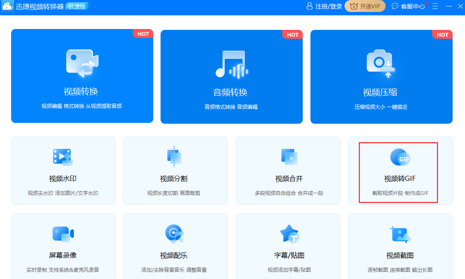
Task: Open 客服中心 customer service
Action: point(412,6)
